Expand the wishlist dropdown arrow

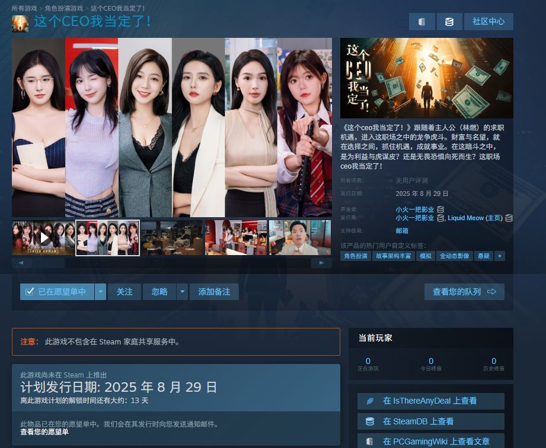pyautogui.click(x=100, y=292)
